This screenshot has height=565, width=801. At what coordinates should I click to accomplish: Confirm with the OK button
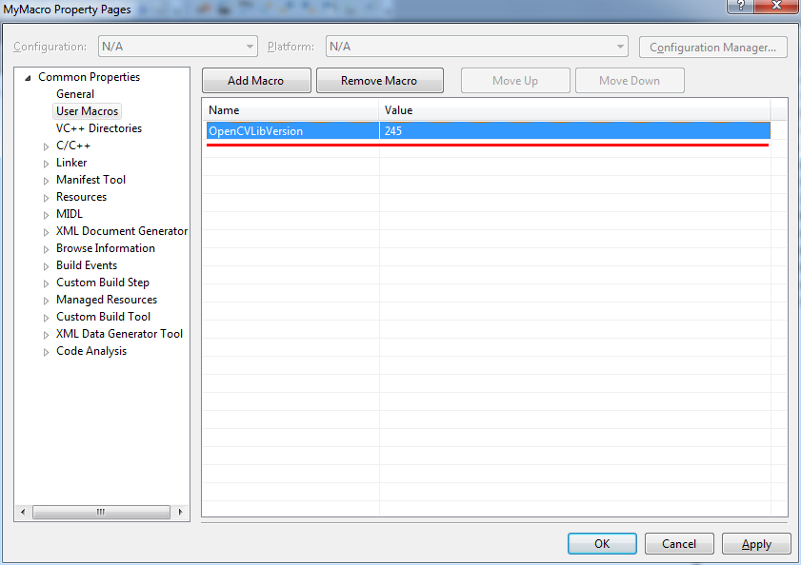click(x=602, y=543)
